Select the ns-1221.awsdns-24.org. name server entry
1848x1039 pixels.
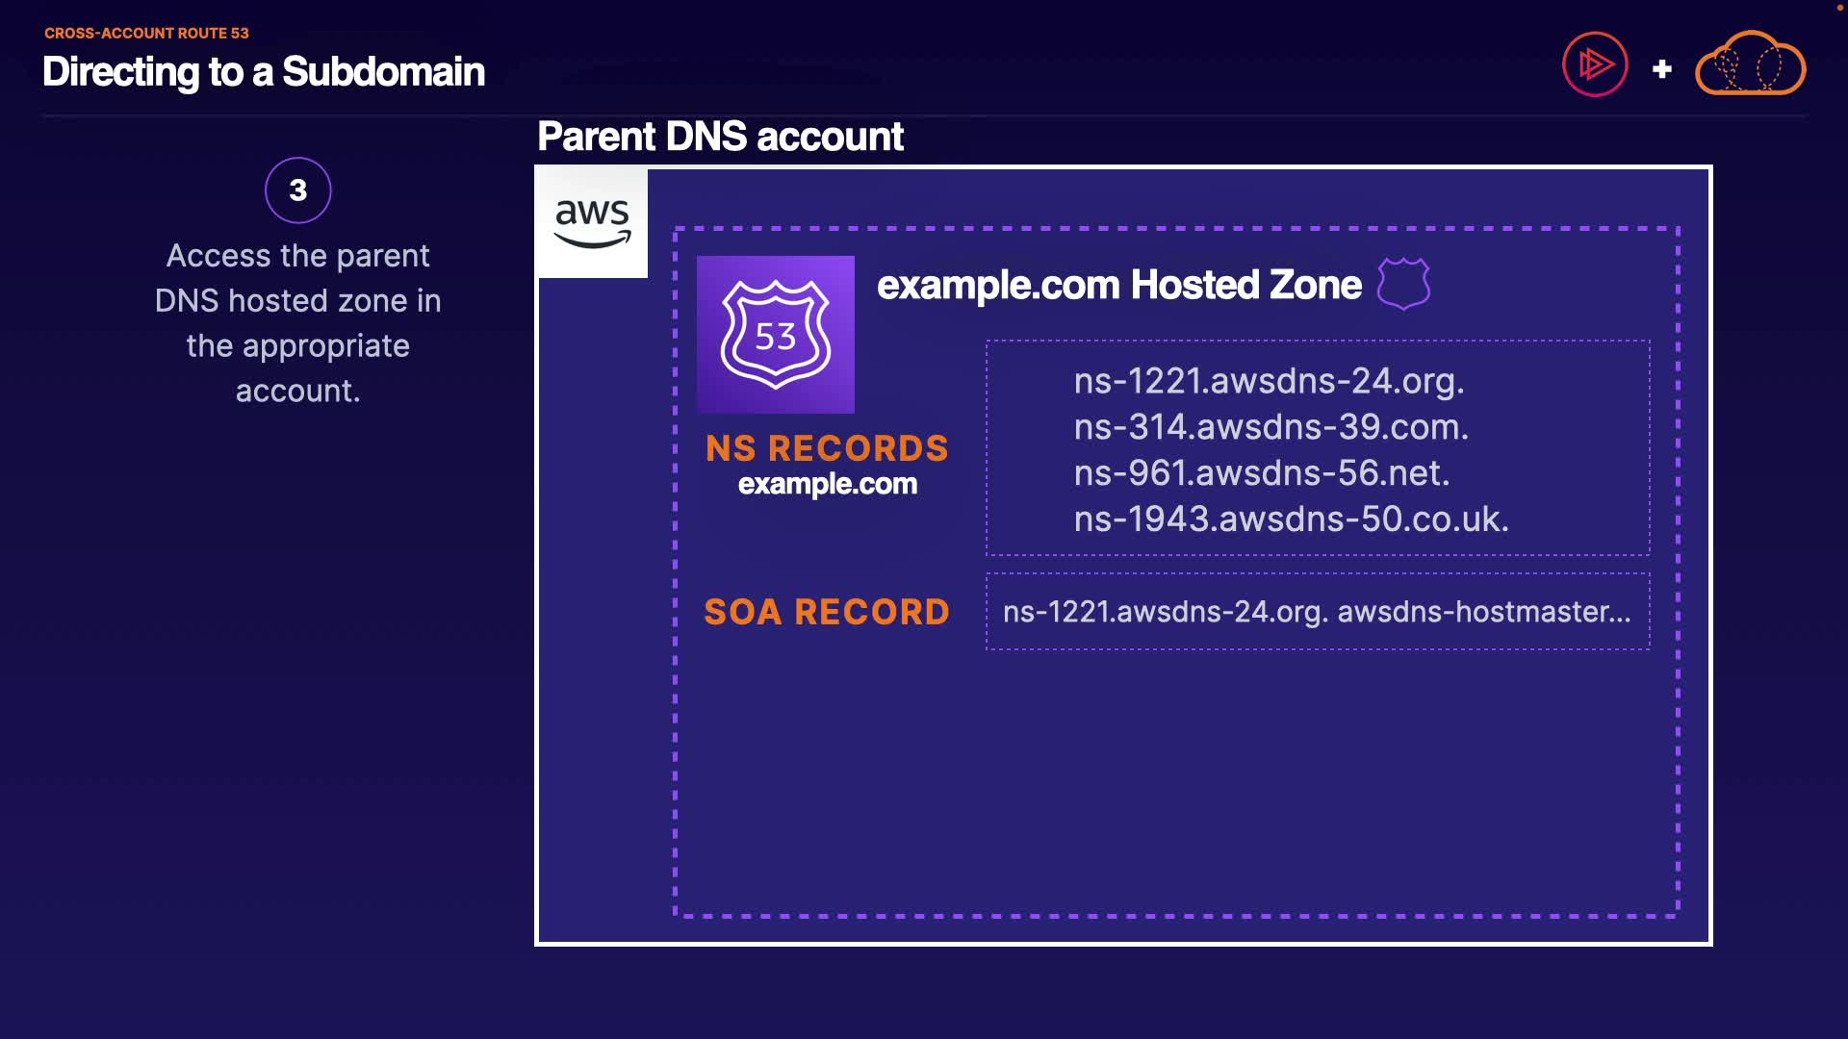tap(1269, 381)
